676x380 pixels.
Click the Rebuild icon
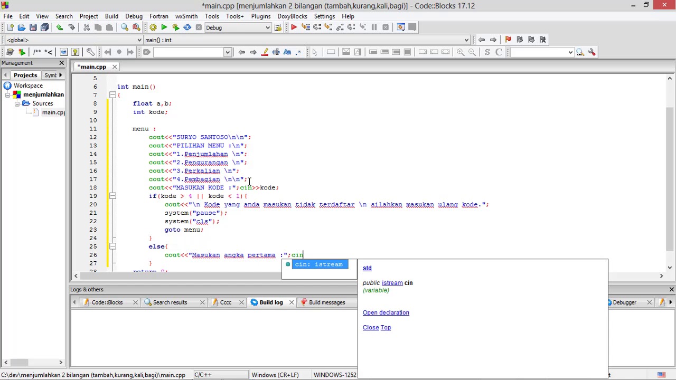tap(187, 27)
